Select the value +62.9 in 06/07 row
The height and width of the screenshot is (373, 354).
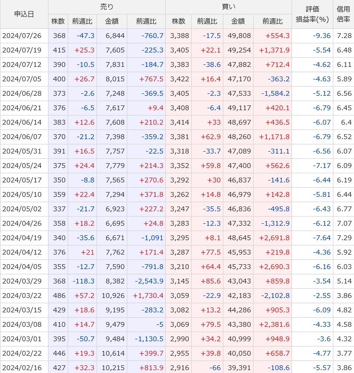(208, 137)
